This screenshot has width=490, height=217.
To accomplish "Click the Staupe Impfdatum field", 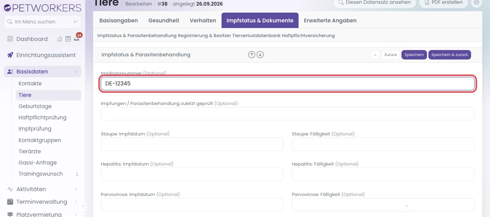I will [192, 144].
